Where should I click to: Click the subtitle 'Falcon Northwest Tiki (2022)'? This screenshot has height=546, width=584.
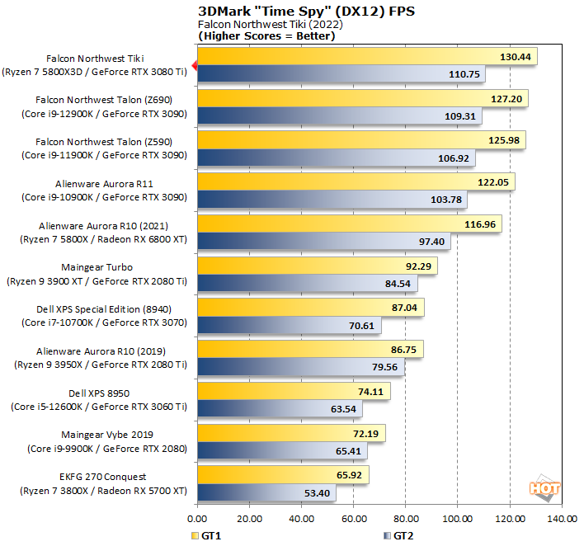[x=271, y=25]
